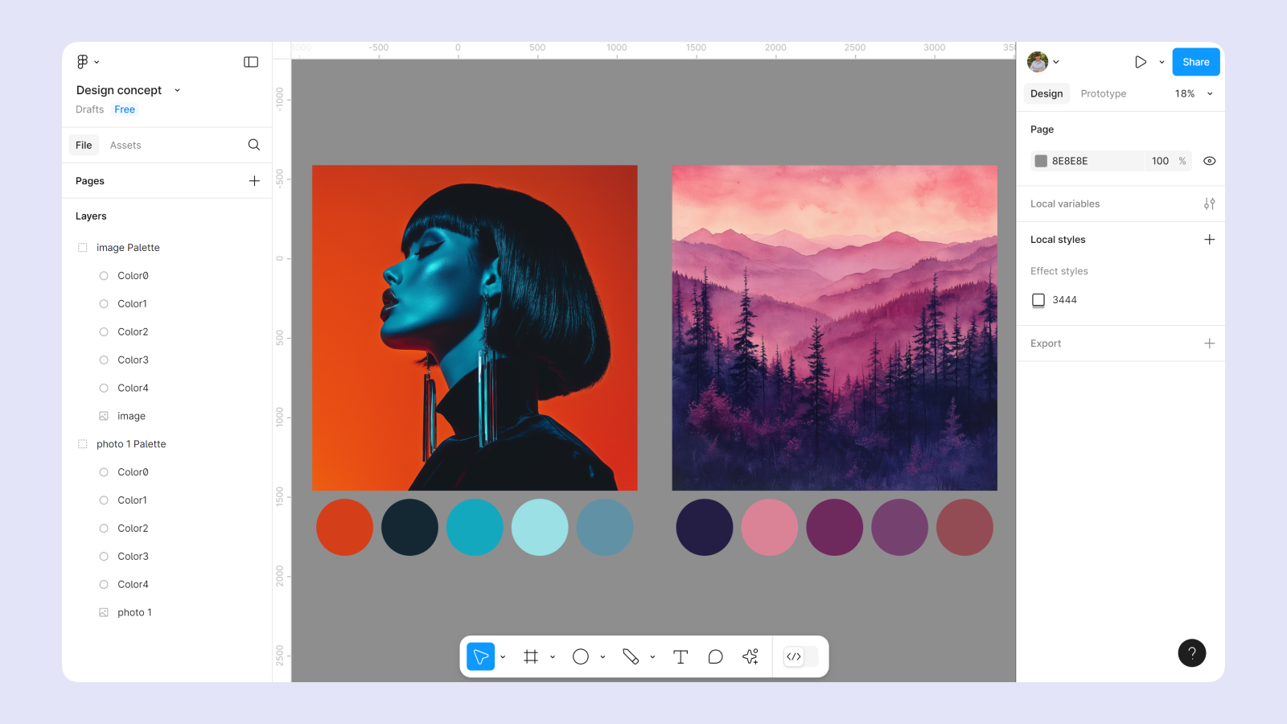
Task: Expand the Move tool options dropdown
Action: pos(503,656)
